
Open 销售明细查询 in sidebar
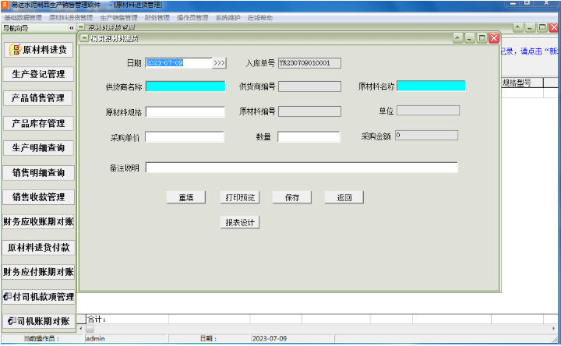click(38, 172)
